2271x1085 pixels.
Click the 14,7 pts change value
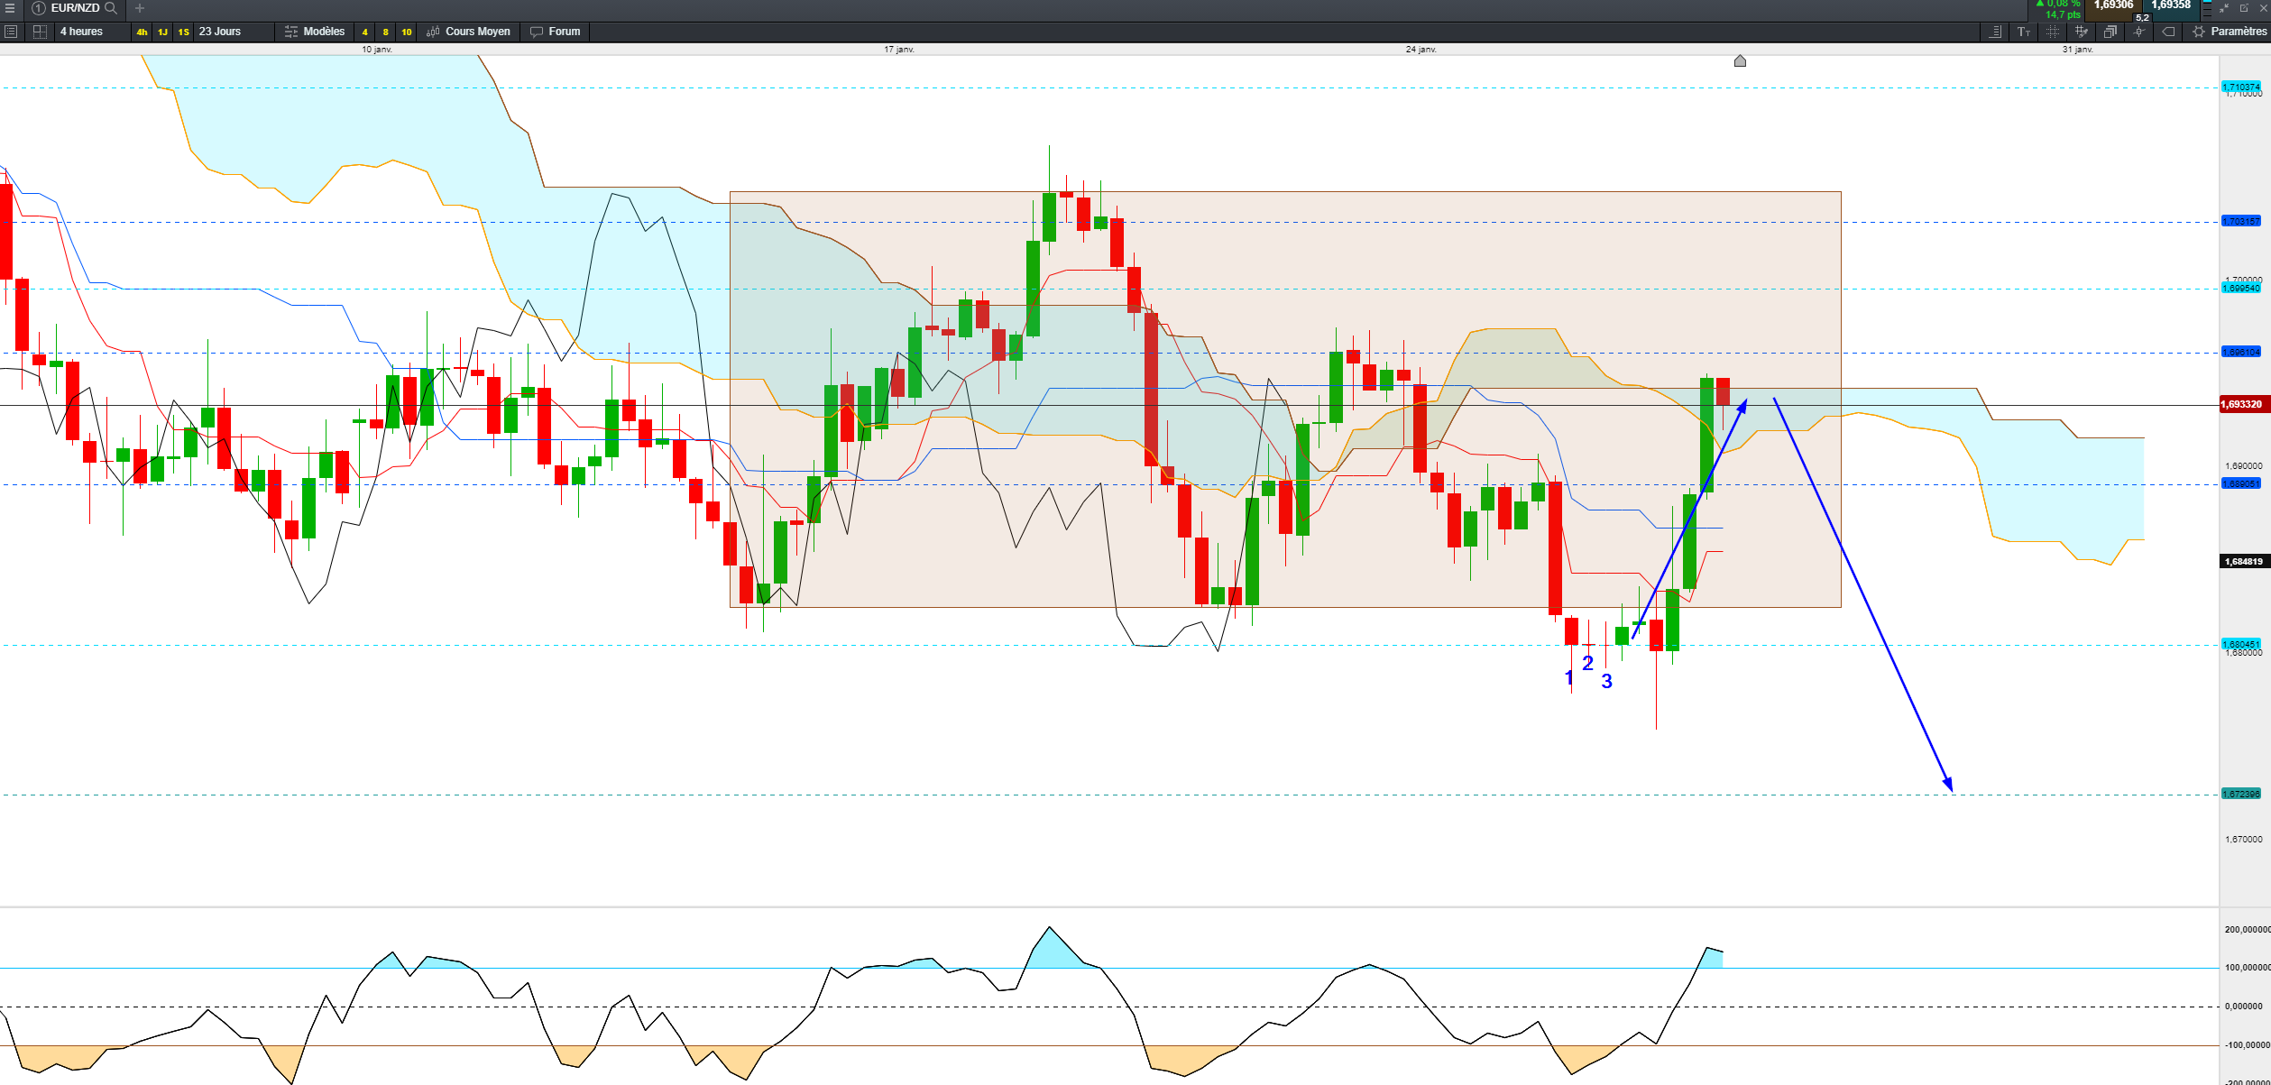click(x=2064, y=15)
